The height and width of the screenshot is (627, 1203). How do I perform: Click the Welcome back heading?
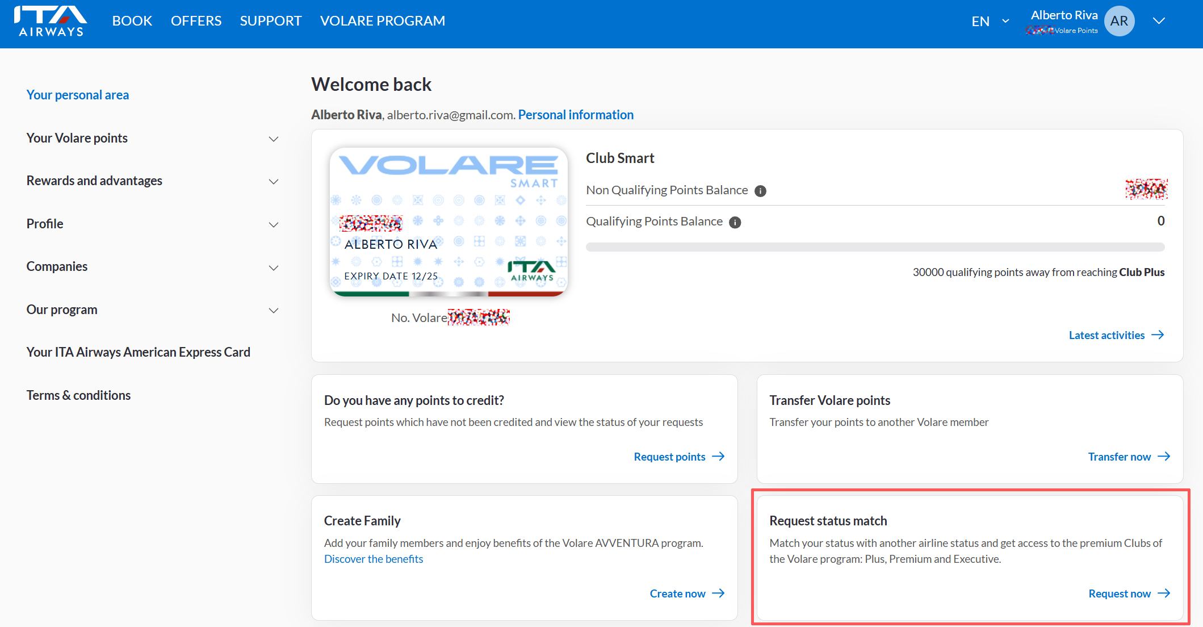371,85
